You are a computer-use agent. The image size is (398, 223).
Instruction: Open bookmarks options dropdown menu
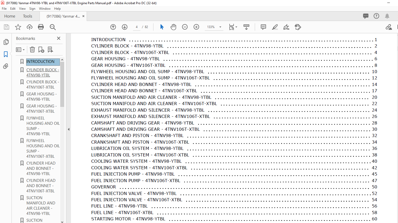[20, 50]
